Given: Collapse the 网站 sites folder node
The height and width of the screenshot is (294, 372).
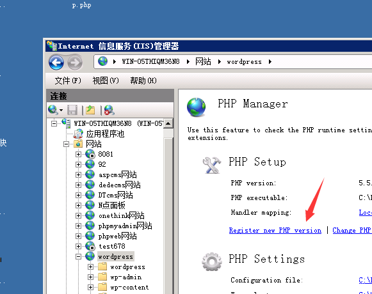Looking at the screenshot, I should [66, 144].
